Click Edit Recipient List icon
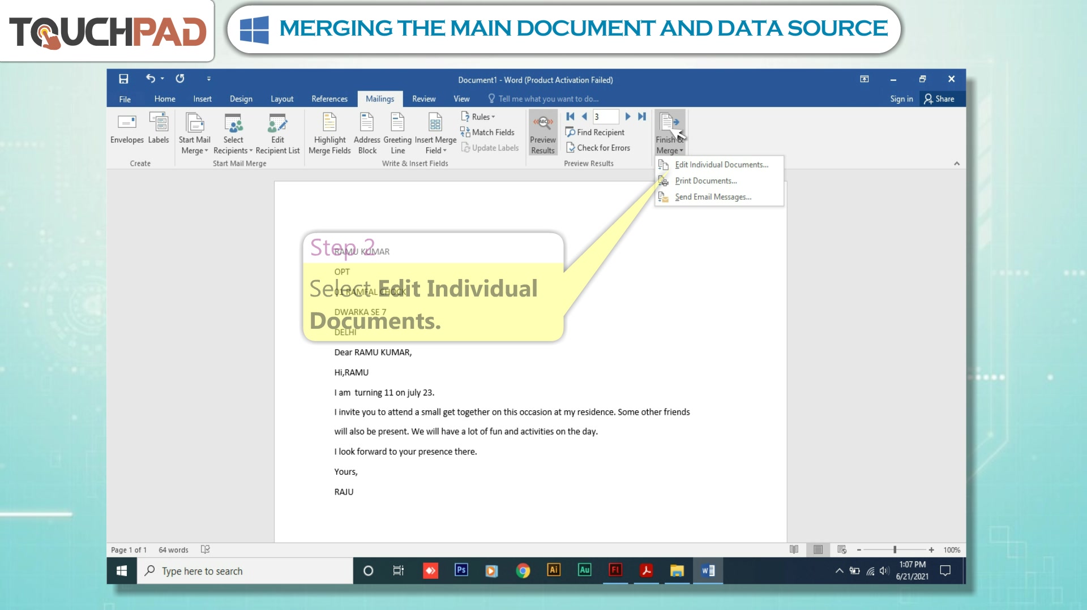This screenshot has width=1087, height=610. (x=277, y=134)
